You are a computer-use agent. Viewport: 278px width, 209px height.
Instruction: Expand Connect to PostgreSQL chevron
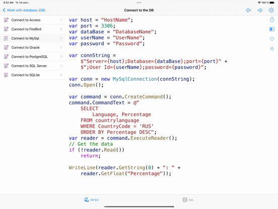click(61, 57)
